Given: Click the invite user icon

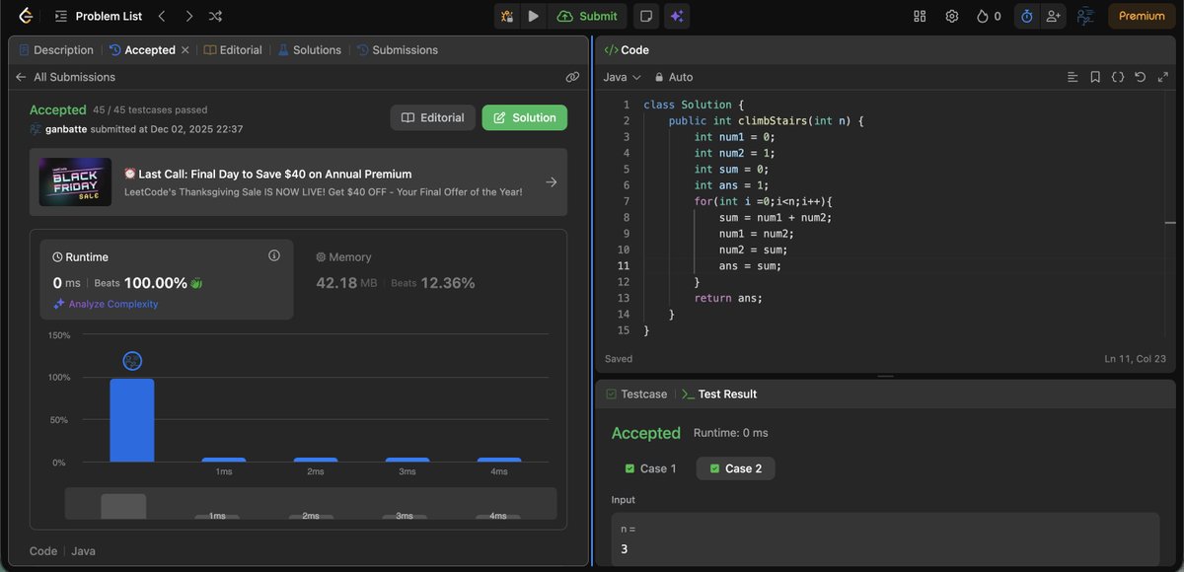Looking at the screenshot, I should [x=1053, y=16].
